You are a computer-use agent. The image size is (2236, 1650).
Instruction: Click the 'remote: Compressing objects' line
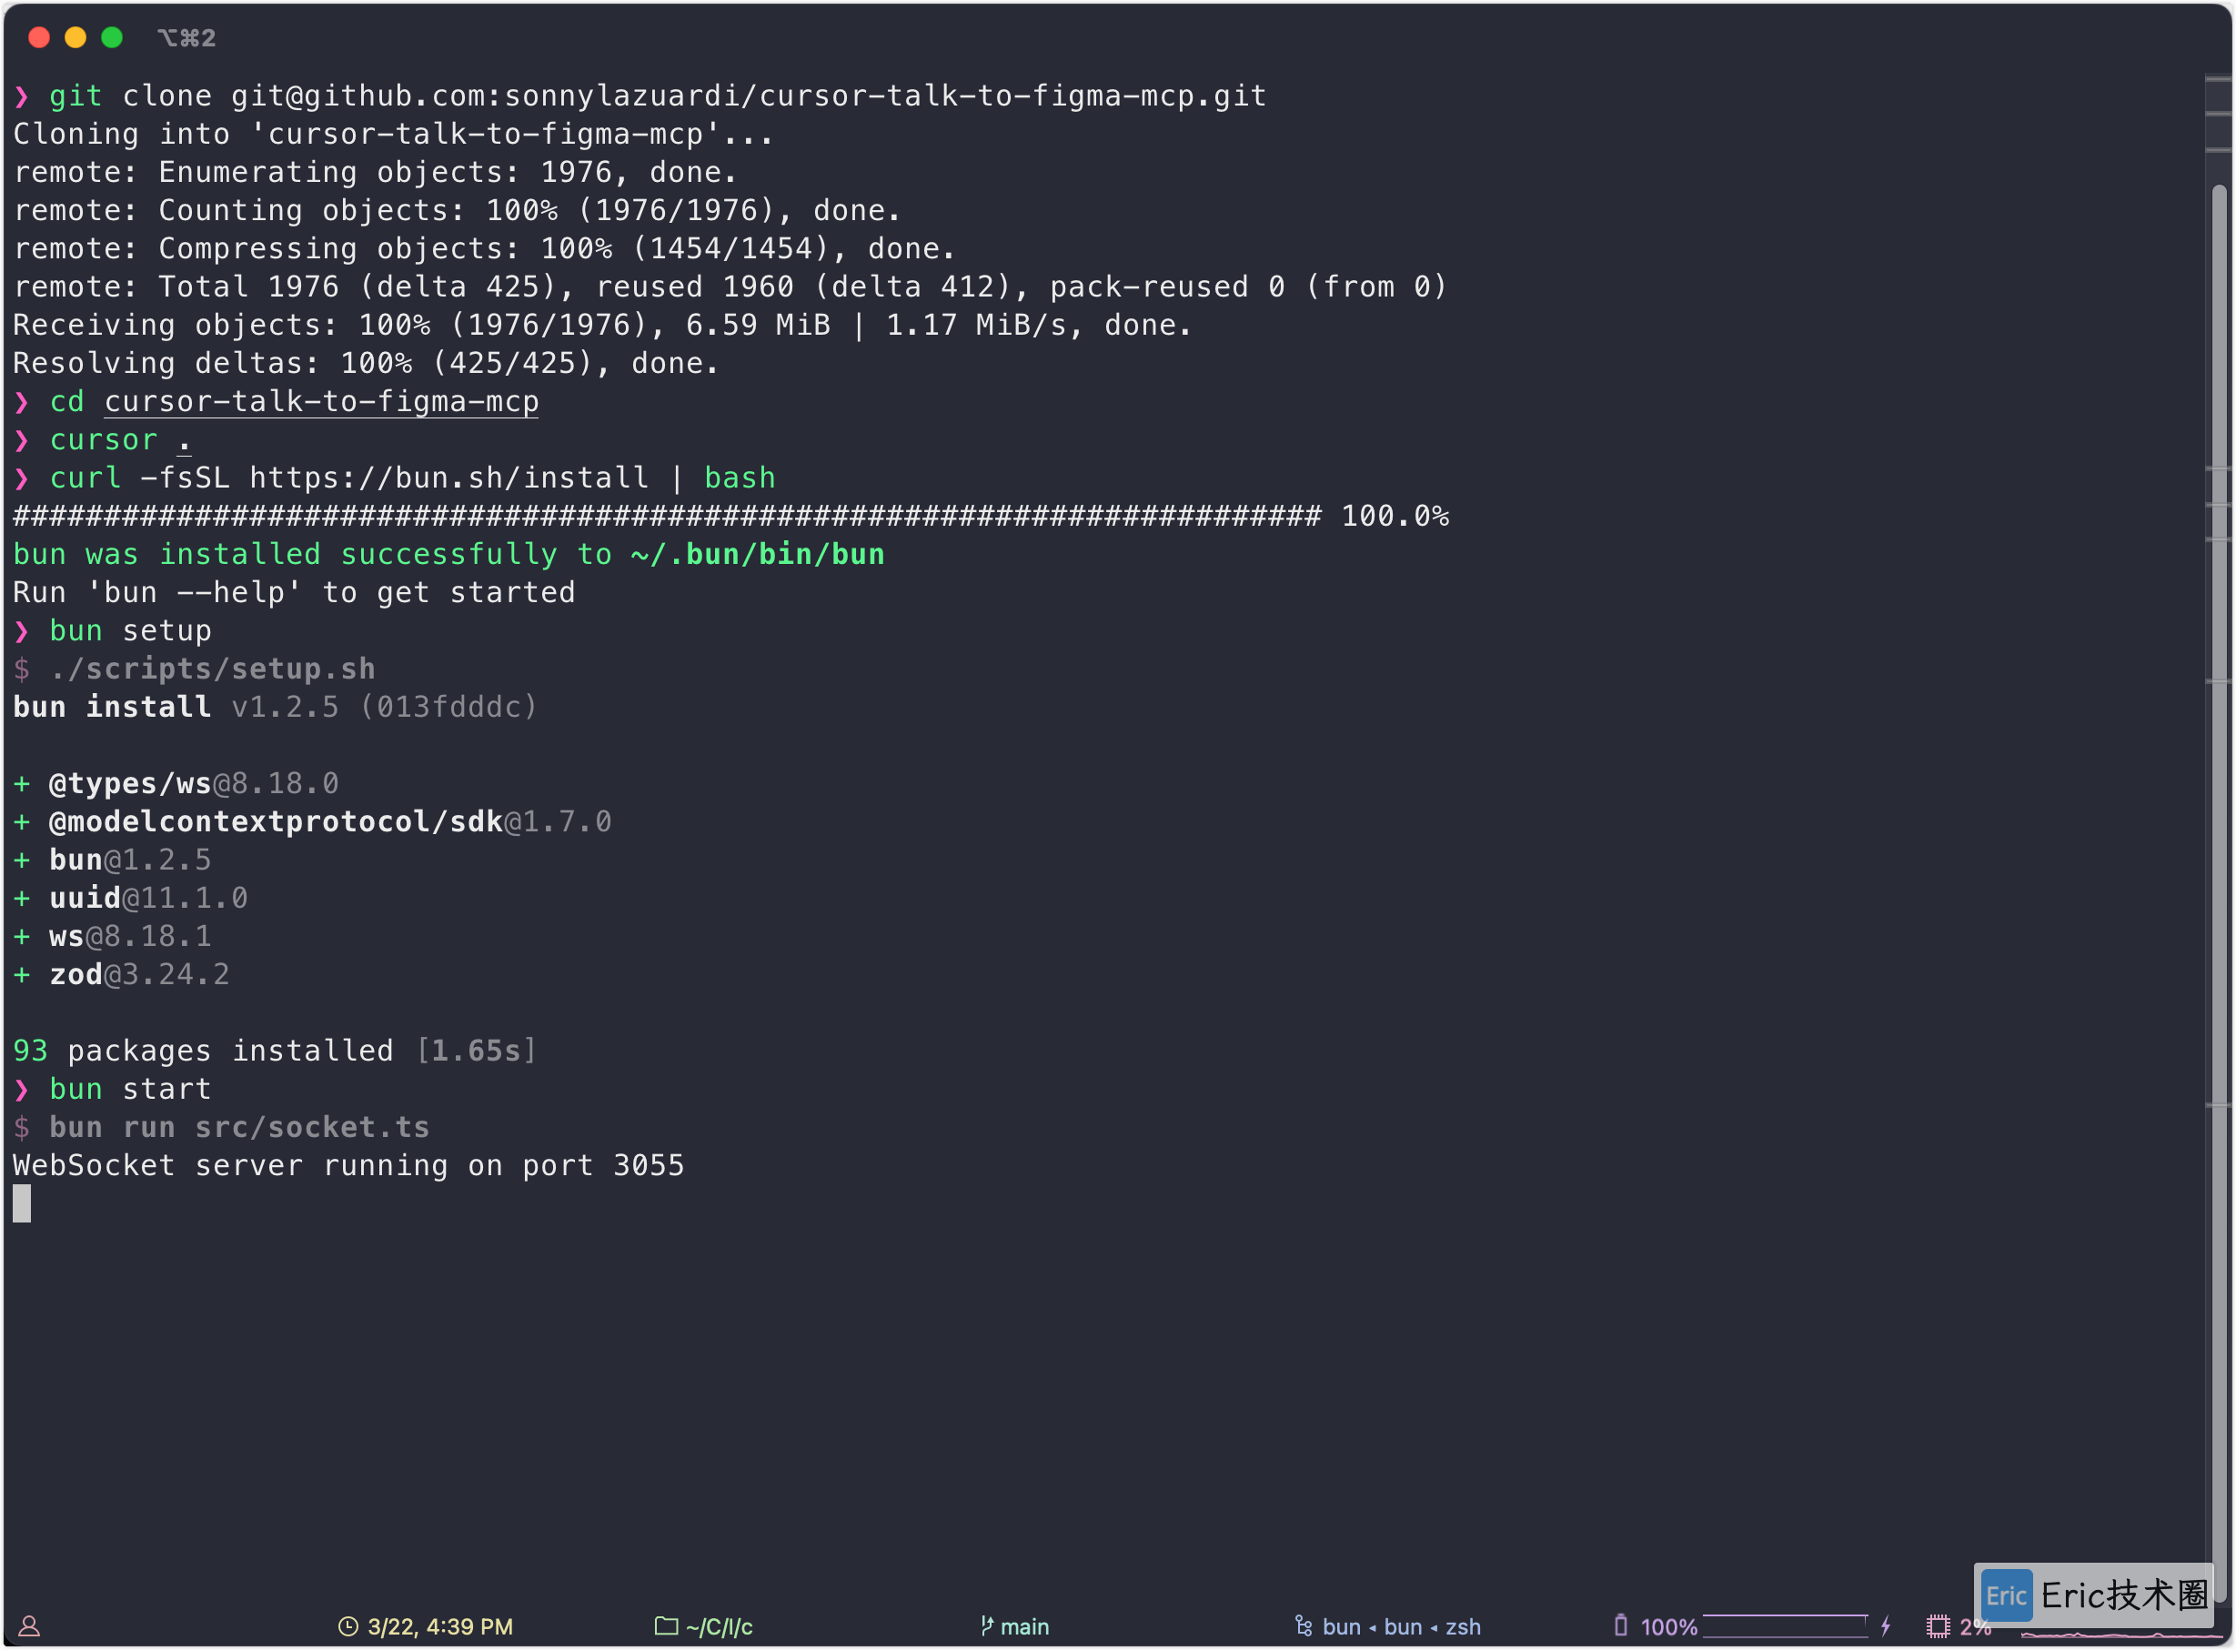point(484,248)
